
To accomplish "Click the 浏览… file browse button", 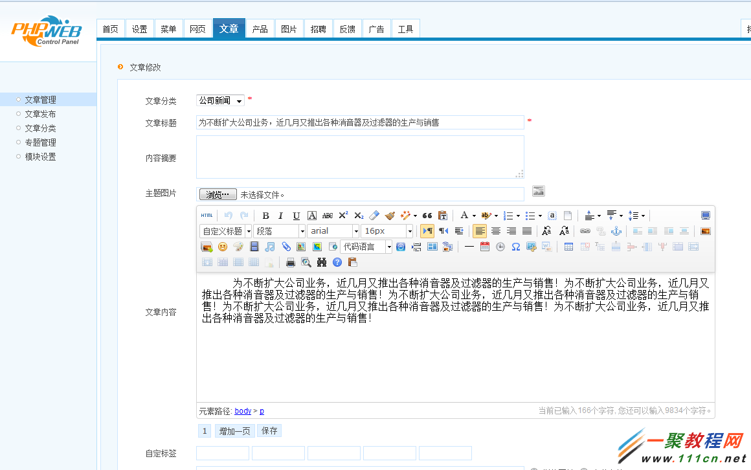I will click(x=218, y=194).
